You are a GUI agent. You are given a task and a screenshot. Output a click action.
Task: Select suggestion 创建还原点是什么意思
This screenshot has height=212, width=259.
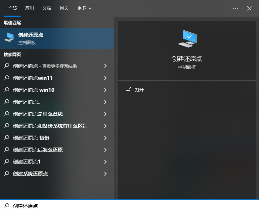pos(57,114)
